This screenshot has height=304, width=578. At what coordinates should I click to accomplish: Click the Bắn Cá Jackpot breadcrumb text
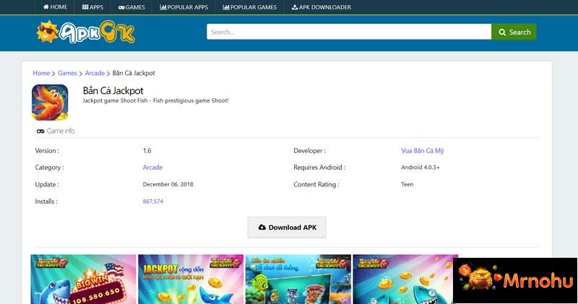click(x=134, y=73)
